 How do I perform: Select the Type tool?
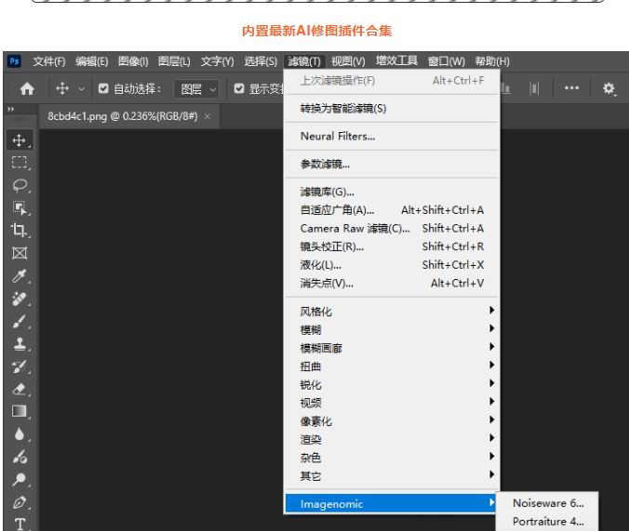tap(20, 524)
